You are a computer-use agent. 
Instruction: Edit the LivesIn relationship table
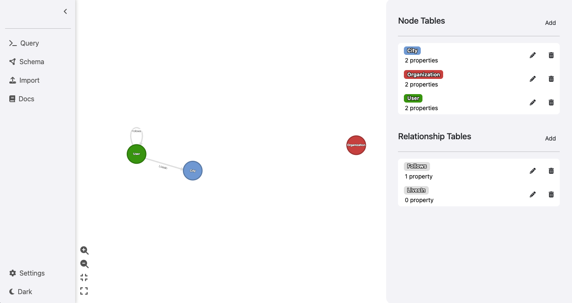pyautogui.click(x=533, y=195)
